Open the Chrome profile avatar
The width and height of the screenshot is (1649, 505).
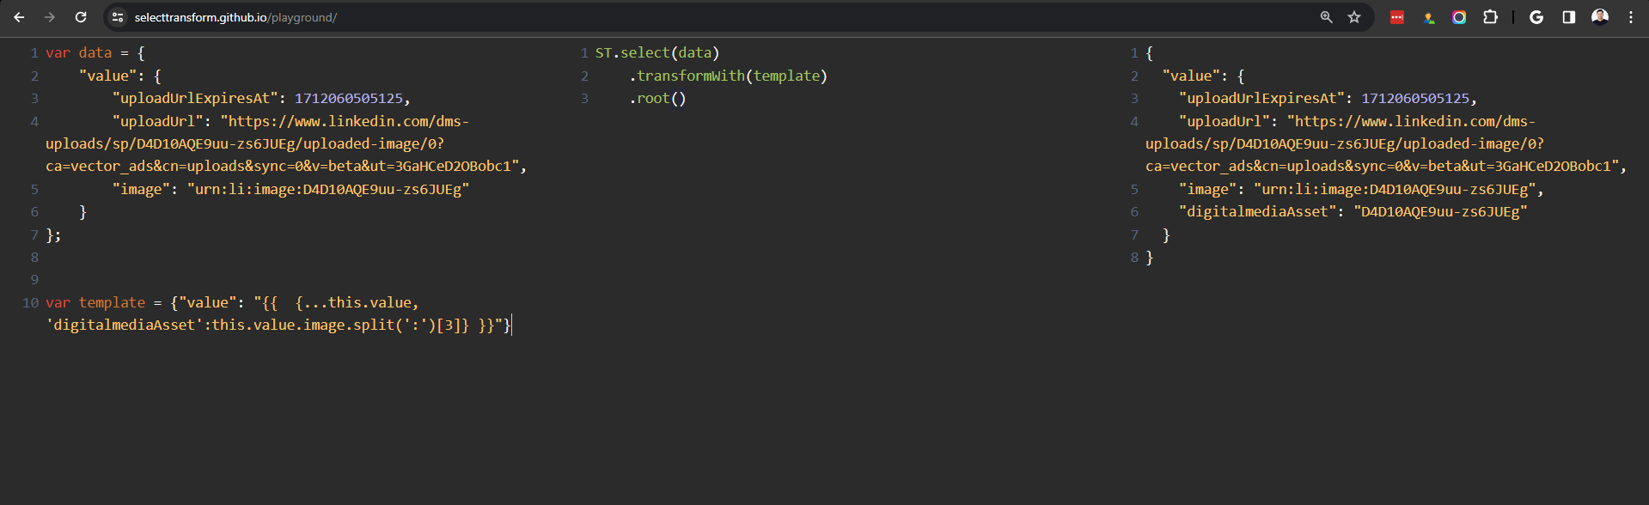click(x=1600, y=17)
